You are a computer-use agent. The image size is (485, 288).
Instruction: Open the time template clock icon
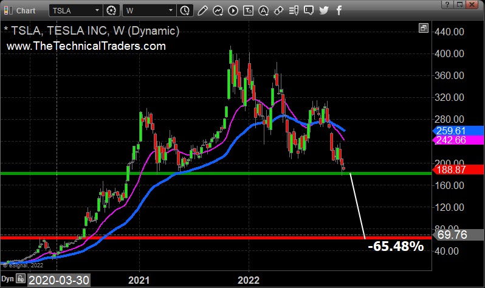pyautogui.click(x=185, y=10)
